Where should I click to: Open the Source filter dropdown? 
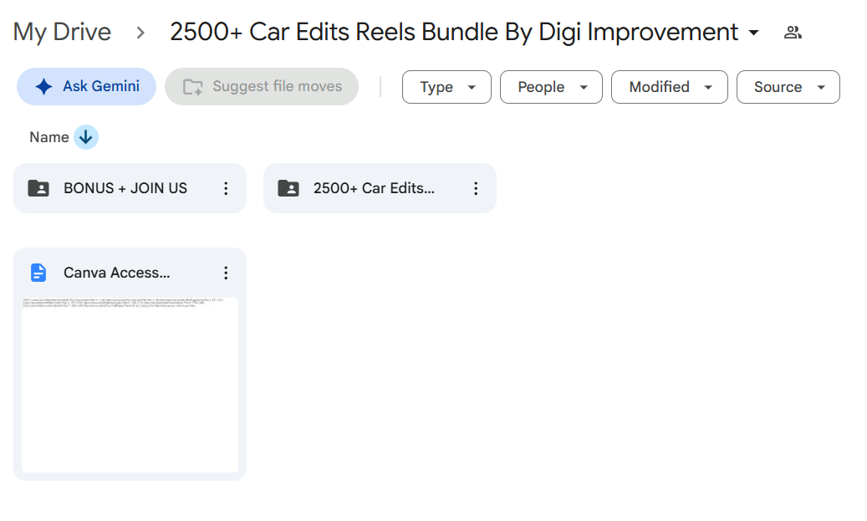(788, 87)
